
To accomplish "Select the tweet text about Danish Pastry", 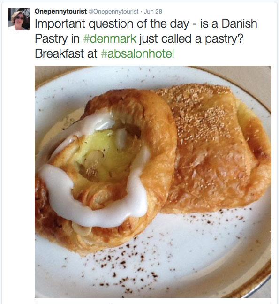I will (146, 38).
